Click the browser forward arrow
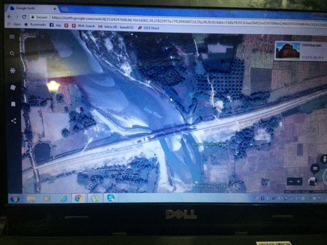Viewport: 327px width, 245px height. tap(17, 17)
